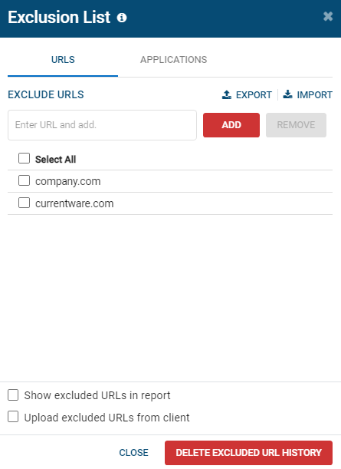Click the CLOSE text button

click(x=134, y=453)
